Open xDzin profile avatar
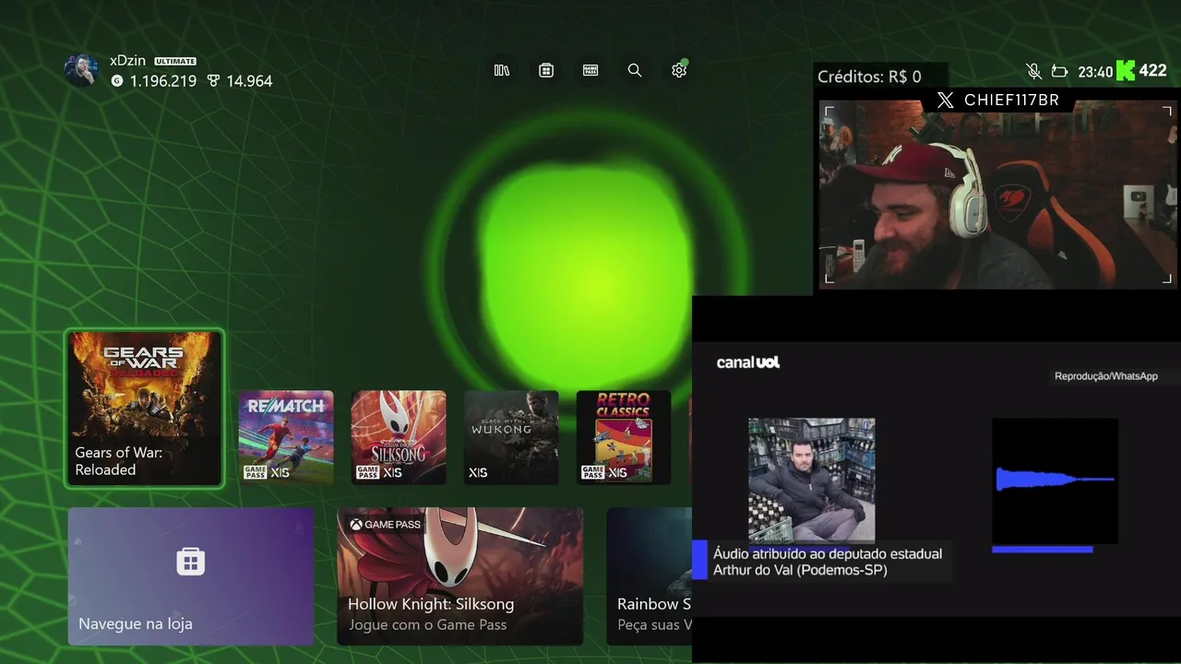1181x664 pixels. 81,70
